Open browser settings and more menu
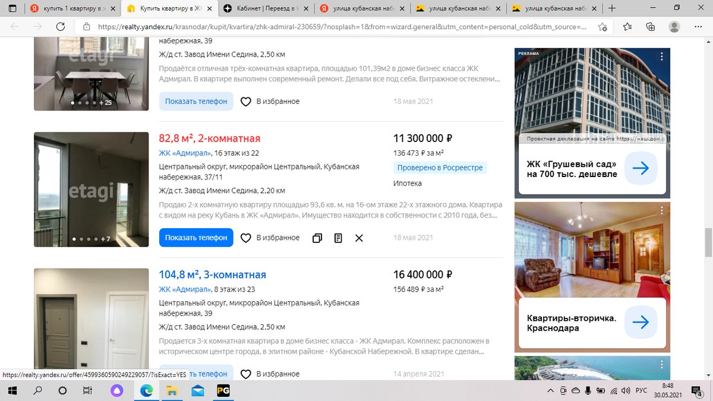This screenshot has width=713, height=401. 698,27
